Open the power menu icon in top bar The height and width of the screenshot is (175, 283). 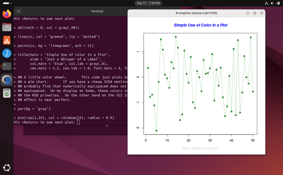pyautogui.click(x=278, y=3)
